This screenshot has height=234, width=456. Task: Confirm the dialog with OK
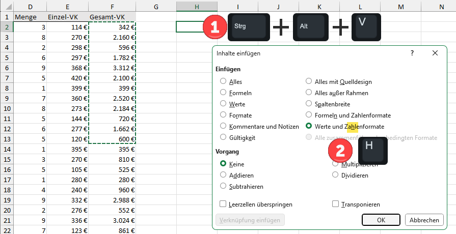tap(381, 220)
